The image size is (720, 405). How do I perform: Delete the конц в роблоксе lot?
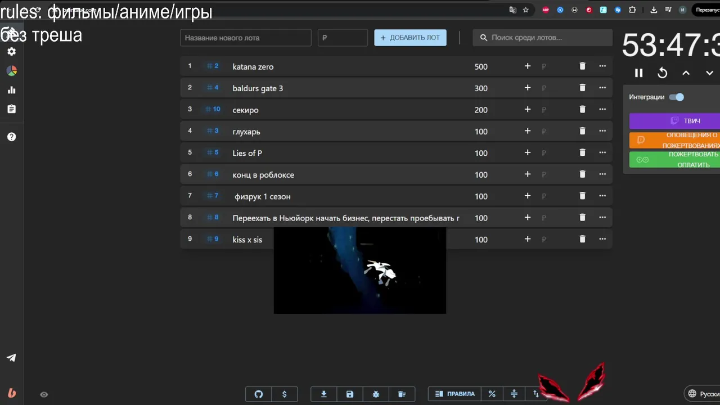click(582, 174)
